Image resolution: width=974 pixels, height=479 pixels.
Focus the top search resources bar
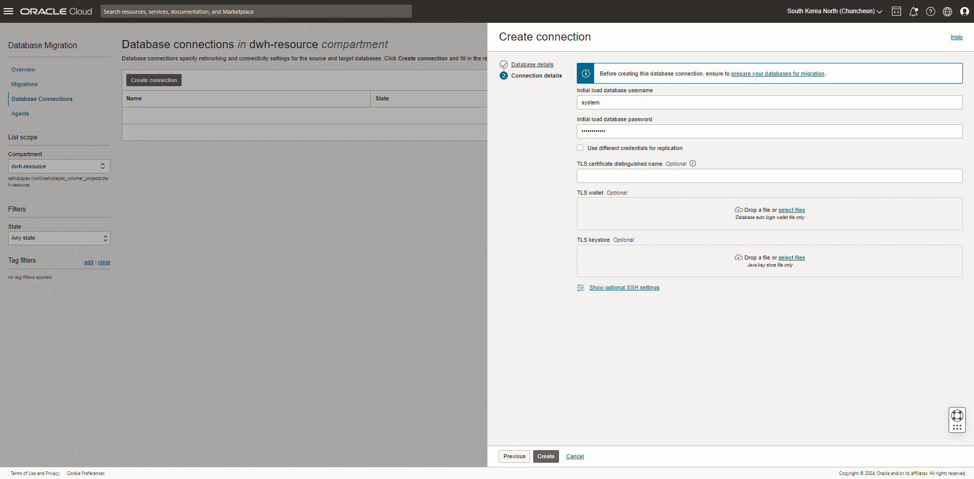click(256, 11)
